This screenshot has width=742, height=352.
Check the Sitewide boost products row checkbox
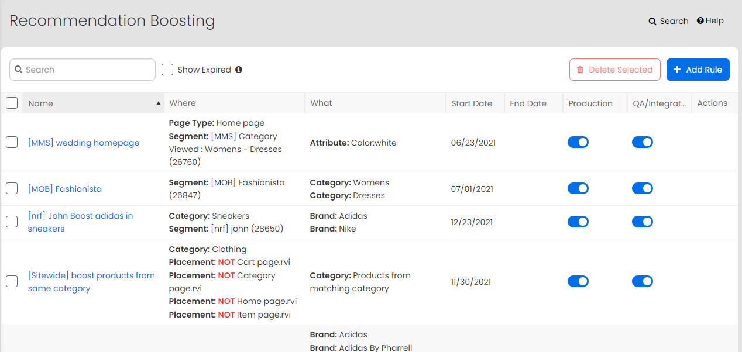coord(12,281)
